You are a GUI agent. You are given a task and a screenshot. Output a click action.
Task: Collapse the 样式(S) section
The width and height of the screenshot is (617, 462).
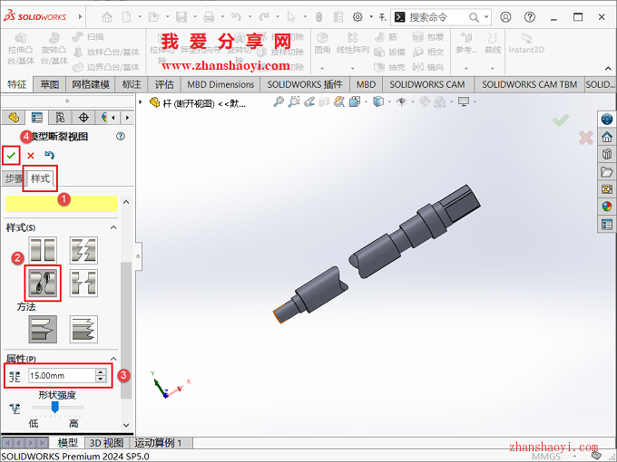(x=113, y=227)
